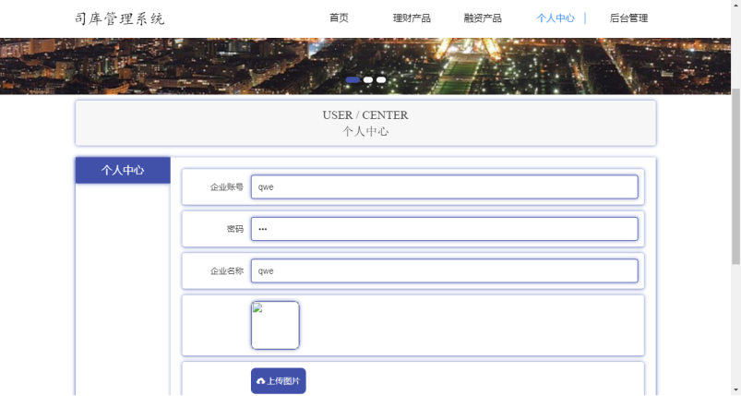Click the USER / CENTER heading
Screen dimensions: 741x396
[x=365, y=115]
